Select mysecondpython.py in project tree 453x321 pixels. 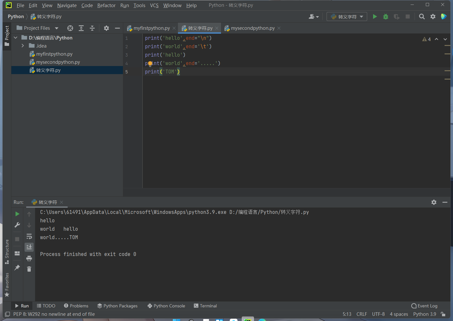tap(58, 62)
